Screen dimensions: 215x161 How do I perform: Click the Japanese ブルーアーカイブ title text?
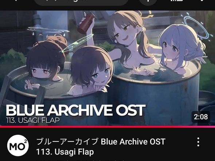click(x=67, y=142)
